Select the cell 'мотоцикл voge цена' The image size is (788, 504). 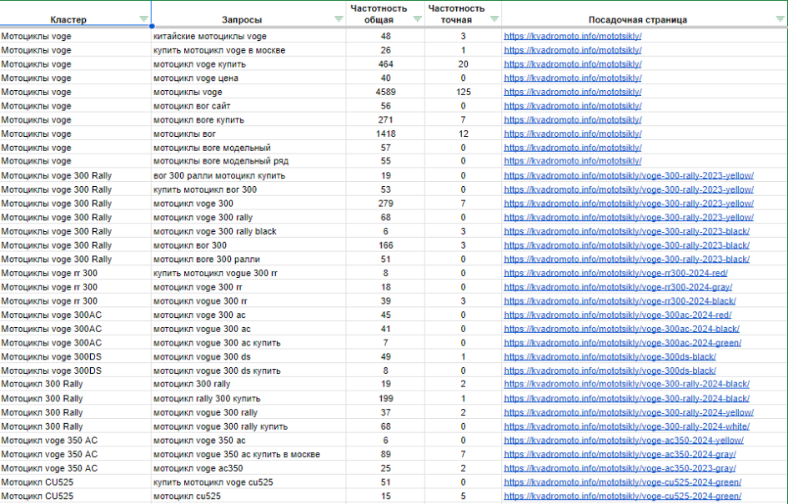pos(248,78)
